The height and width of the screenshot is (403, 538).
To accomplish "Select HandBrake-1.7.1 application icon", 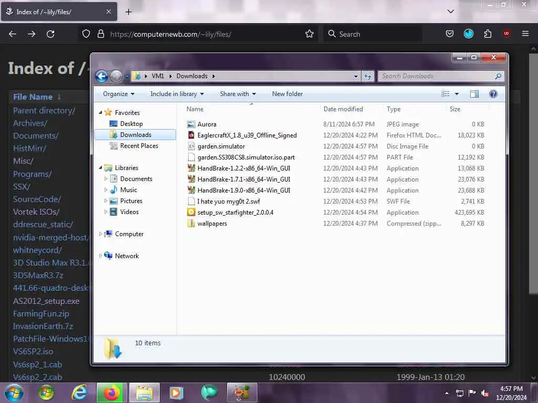I will coord(191,179).
